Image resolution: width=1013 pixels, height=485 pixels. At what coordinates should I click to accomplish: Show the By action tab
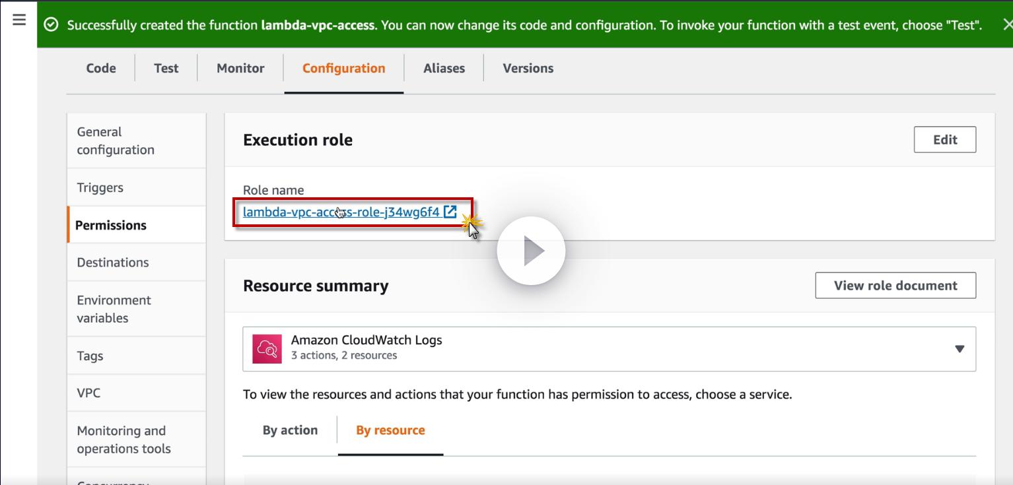point(290,430)
